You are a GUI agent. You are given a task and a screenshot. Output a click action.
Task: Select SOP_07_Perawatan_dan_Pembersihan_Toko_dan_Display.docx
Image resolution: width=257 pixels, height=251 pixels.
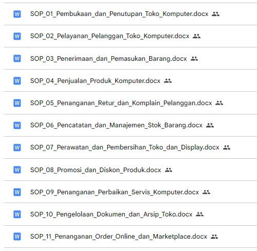(x=125, y=147)
